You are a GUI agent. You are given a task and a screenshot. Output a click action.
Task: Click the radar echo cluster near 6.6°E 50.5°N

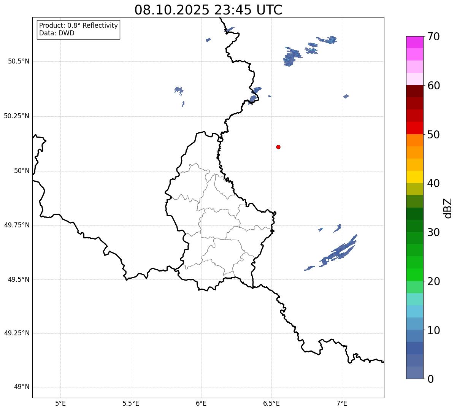tap(292, 57)
